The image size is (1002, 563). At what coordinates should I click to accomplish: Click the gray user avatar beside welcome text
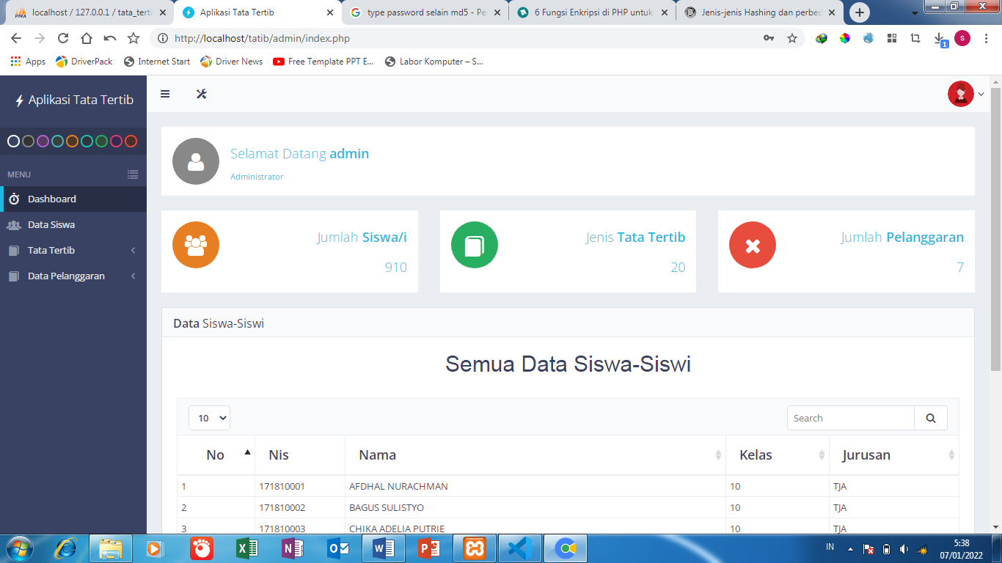pos(196,161)
